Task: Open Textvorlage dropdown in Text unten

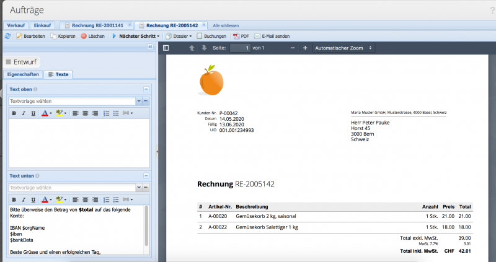Action: [x=139, y=188]
